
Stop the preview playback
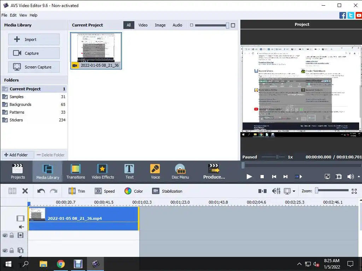(x=262, y=177)
